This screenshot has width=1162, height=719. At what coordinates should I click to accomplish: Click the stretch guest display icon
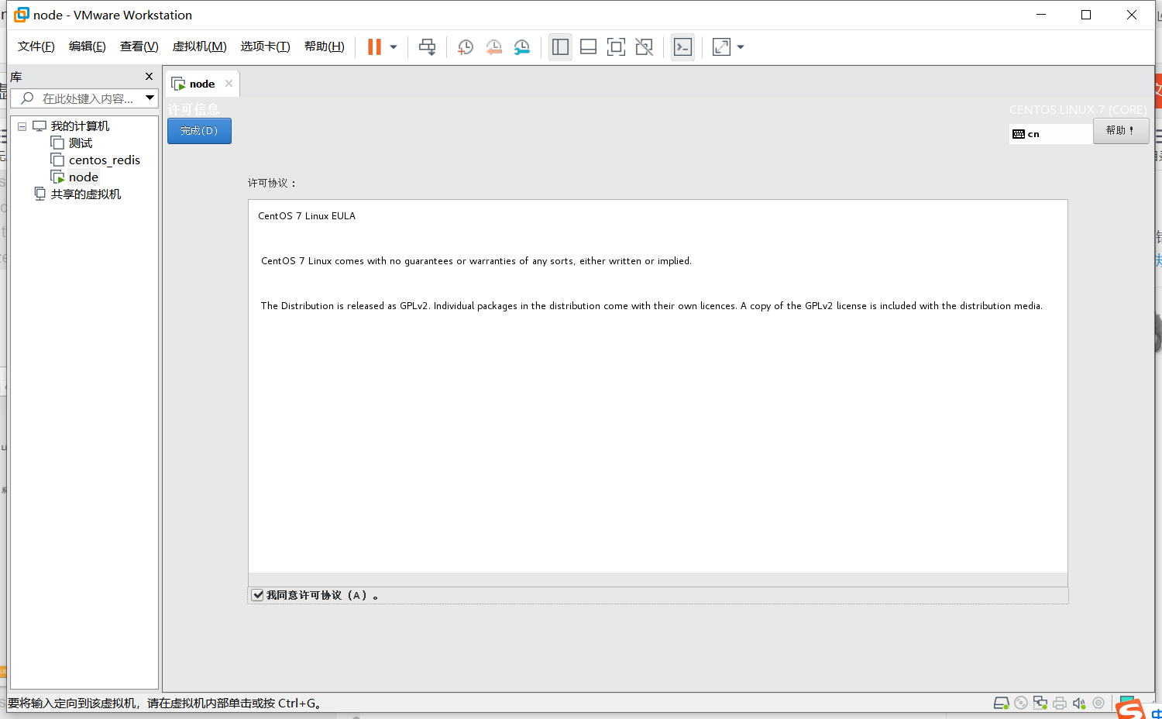point(721,47)
